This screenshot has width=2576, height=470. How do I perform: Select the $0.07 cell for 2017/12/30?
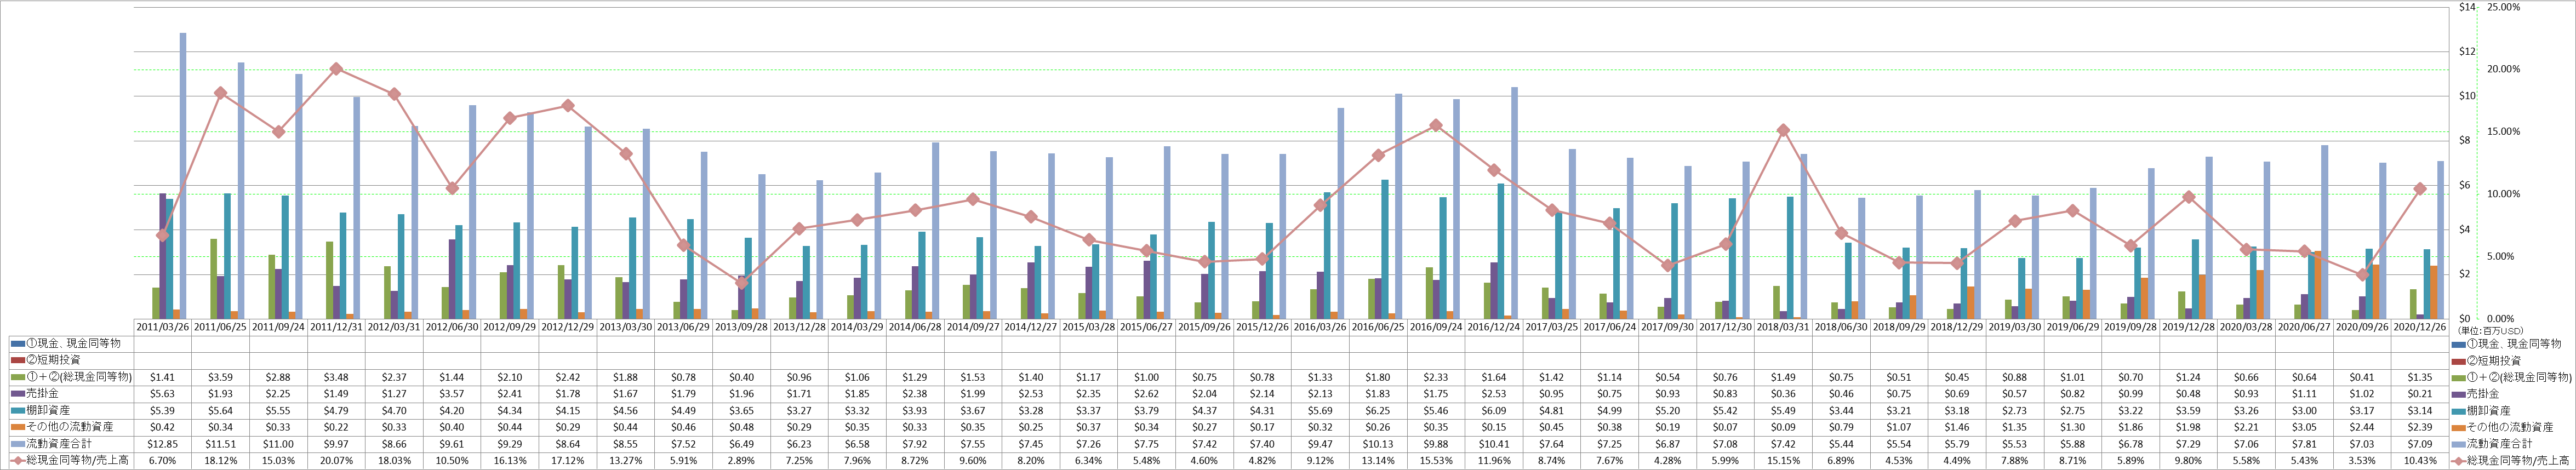[x=1725, y=426]
